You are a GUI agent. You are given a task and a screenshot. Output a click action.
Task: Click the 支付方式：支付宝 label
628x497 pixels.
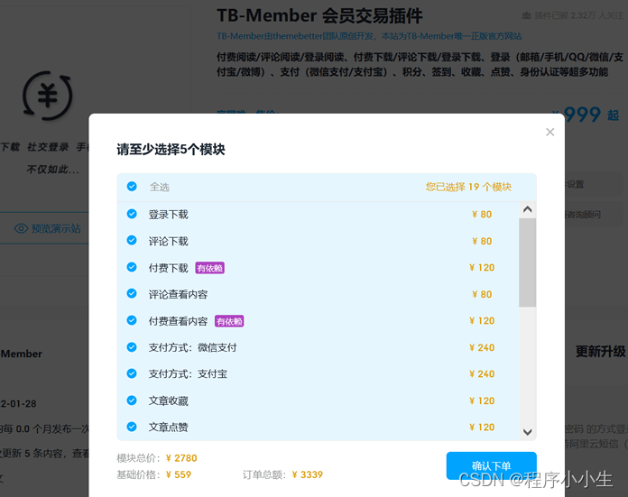(188, 374)
